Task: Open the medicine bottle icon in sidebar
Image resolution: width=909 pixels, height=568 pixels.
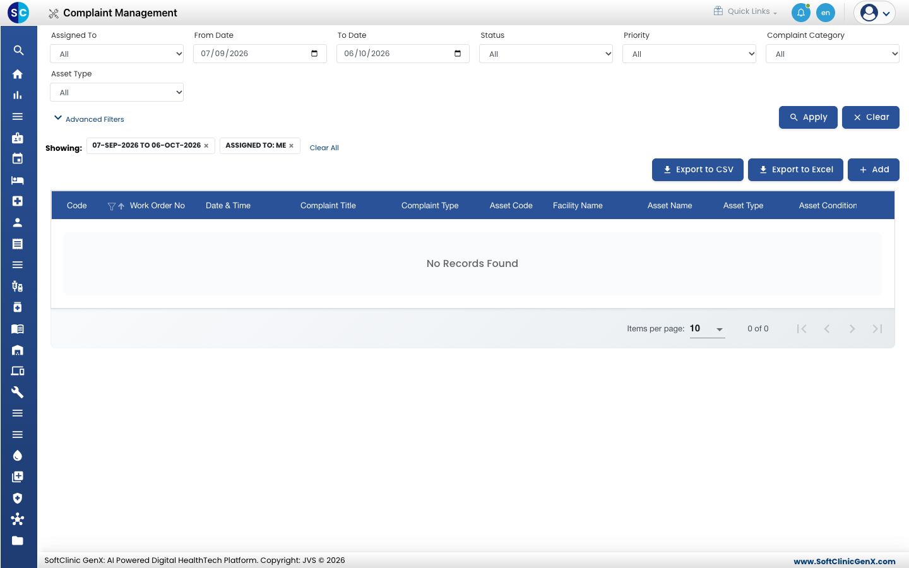Action: pyautogui.click(x=18, y=307)
